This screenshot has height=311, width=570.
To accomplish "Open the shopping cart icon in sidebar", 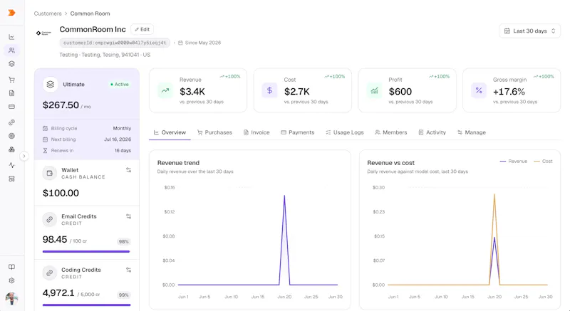I will pos(11,80).
